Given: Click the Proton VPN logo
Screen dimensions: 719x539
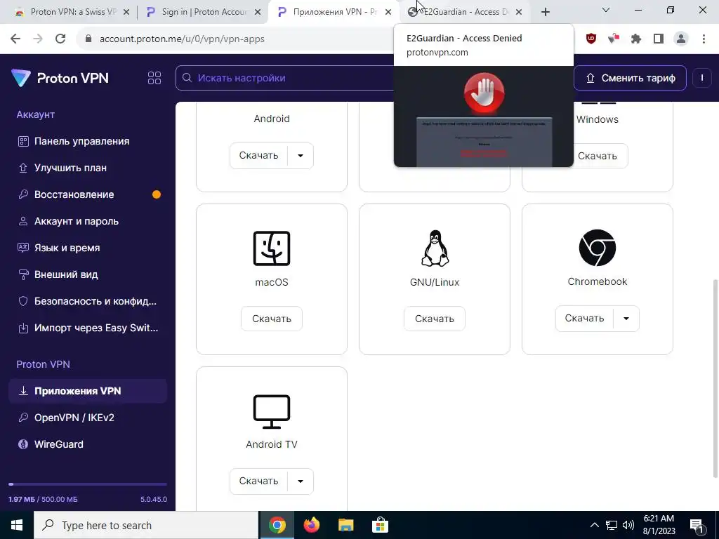Looking at the screenshot, I should point(60,78).
